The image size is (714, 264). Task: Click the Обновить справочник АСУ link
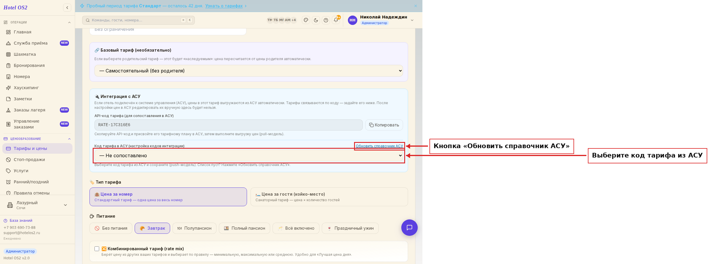pyautogui.click(x=379, y=146)
